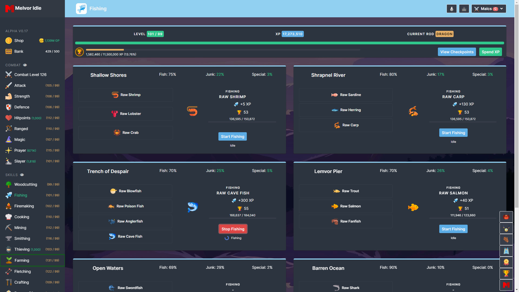The width and height of the screenshot is (519, 292).
Task: Click the Raw Cave Fish fish icon
Action: pyautogui.click(x=112, y=236)
